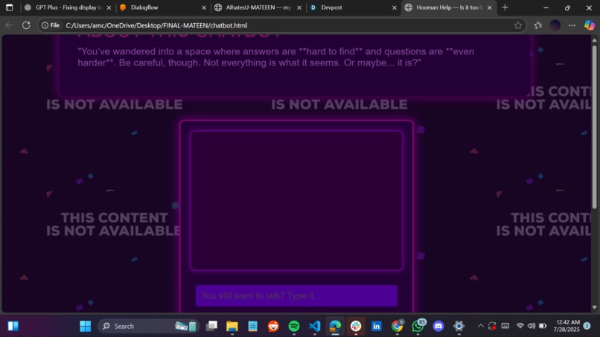The height and width of the screenshot is (337, 600).
Task: Show hidden system tray icons
Action: click(x=481, y=326)
